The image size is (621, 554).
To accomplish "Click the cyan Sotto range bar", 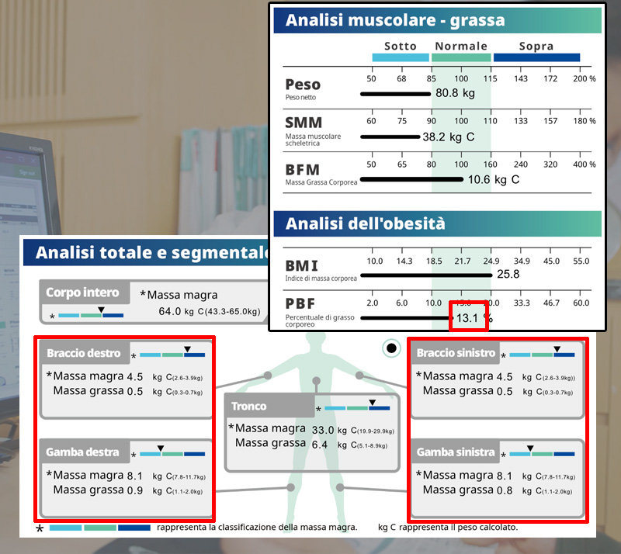I will click(x=401, y=57).
